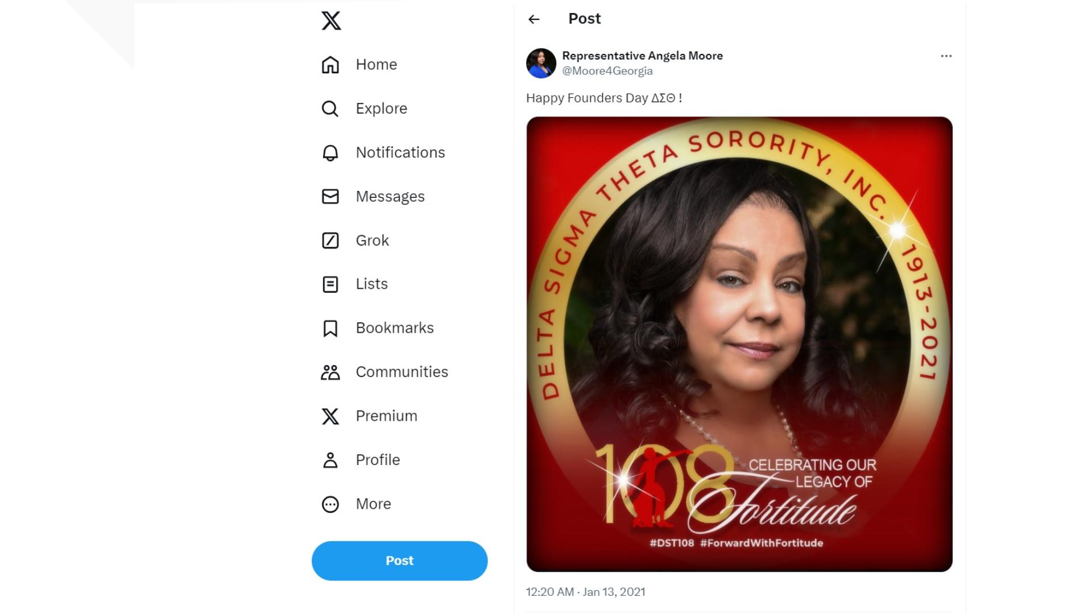Click Angela Moore's profile avatar

pos(540,63)
